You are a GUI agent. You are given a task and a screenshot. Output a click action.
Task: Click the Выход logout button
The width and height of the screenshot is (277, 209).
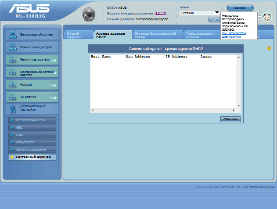(240, 8)
